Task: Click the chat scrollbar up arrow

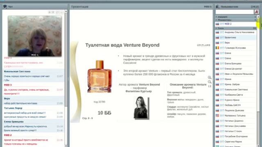Action: click(66, 11)
